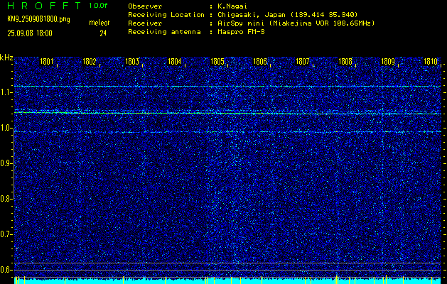Select the version label 1.00f
Image resolution: width=447 pixels, height=284 pixels.
click(98, 6)
